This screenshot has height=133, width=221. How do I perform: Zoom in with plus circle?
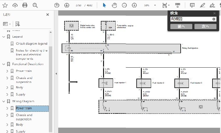134,5
